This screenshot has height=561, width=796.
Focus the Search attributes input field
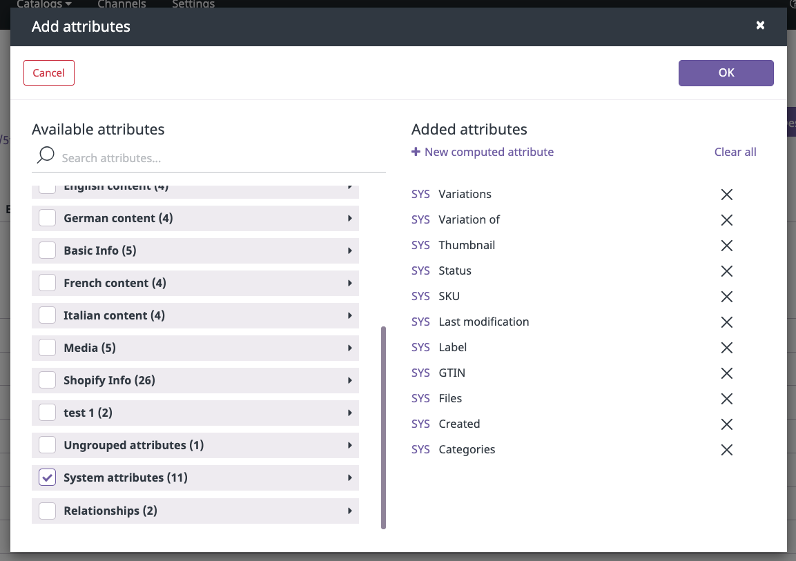(221, 158)
